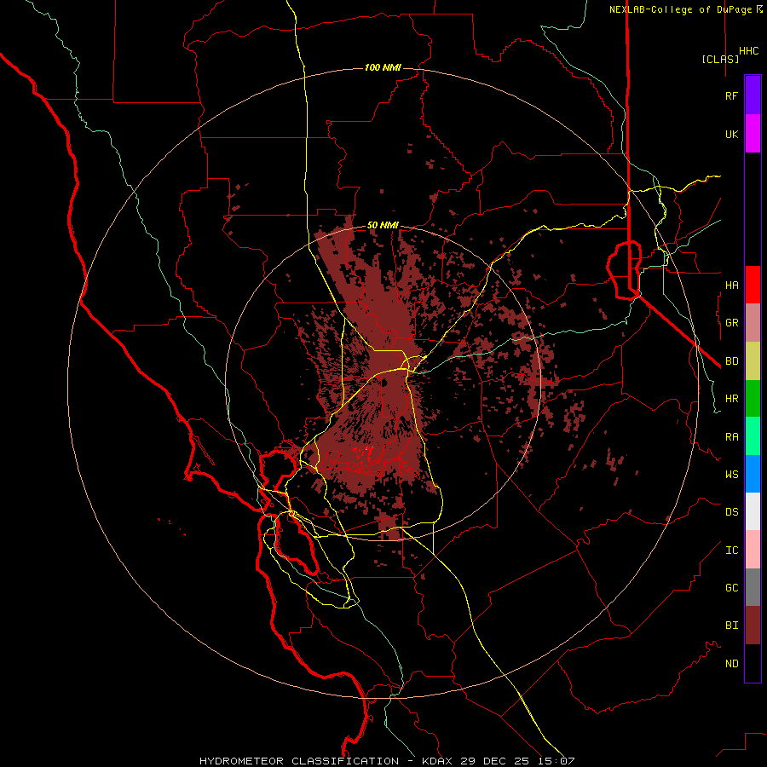Click the UK magenta legend swatch

point(753,134)
